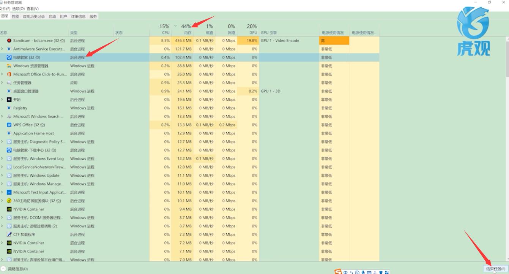The width and height of the screenshot is (509, 274).
Task: Expand 服务主机: 远程过程调用 (2) row
Action: tap(2, 226)
